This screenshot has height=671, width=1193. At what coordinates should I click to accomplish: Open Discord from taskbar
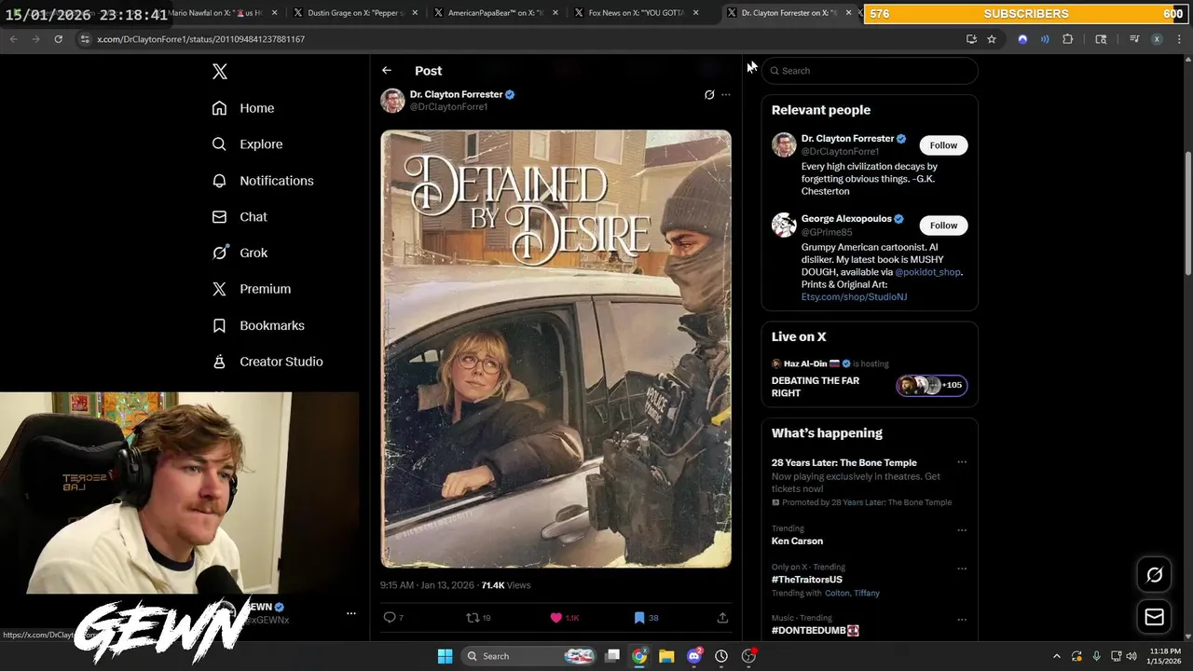coord(693,656)
